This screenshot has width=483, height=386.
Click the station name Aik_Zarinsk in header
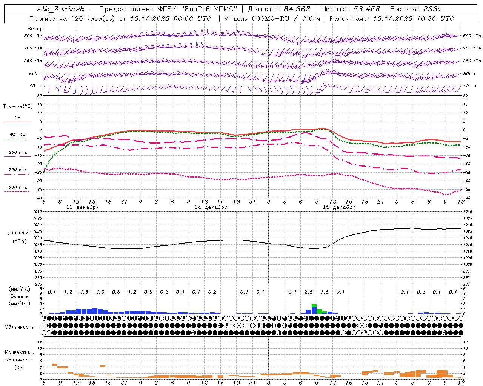(x=60, y=9)
